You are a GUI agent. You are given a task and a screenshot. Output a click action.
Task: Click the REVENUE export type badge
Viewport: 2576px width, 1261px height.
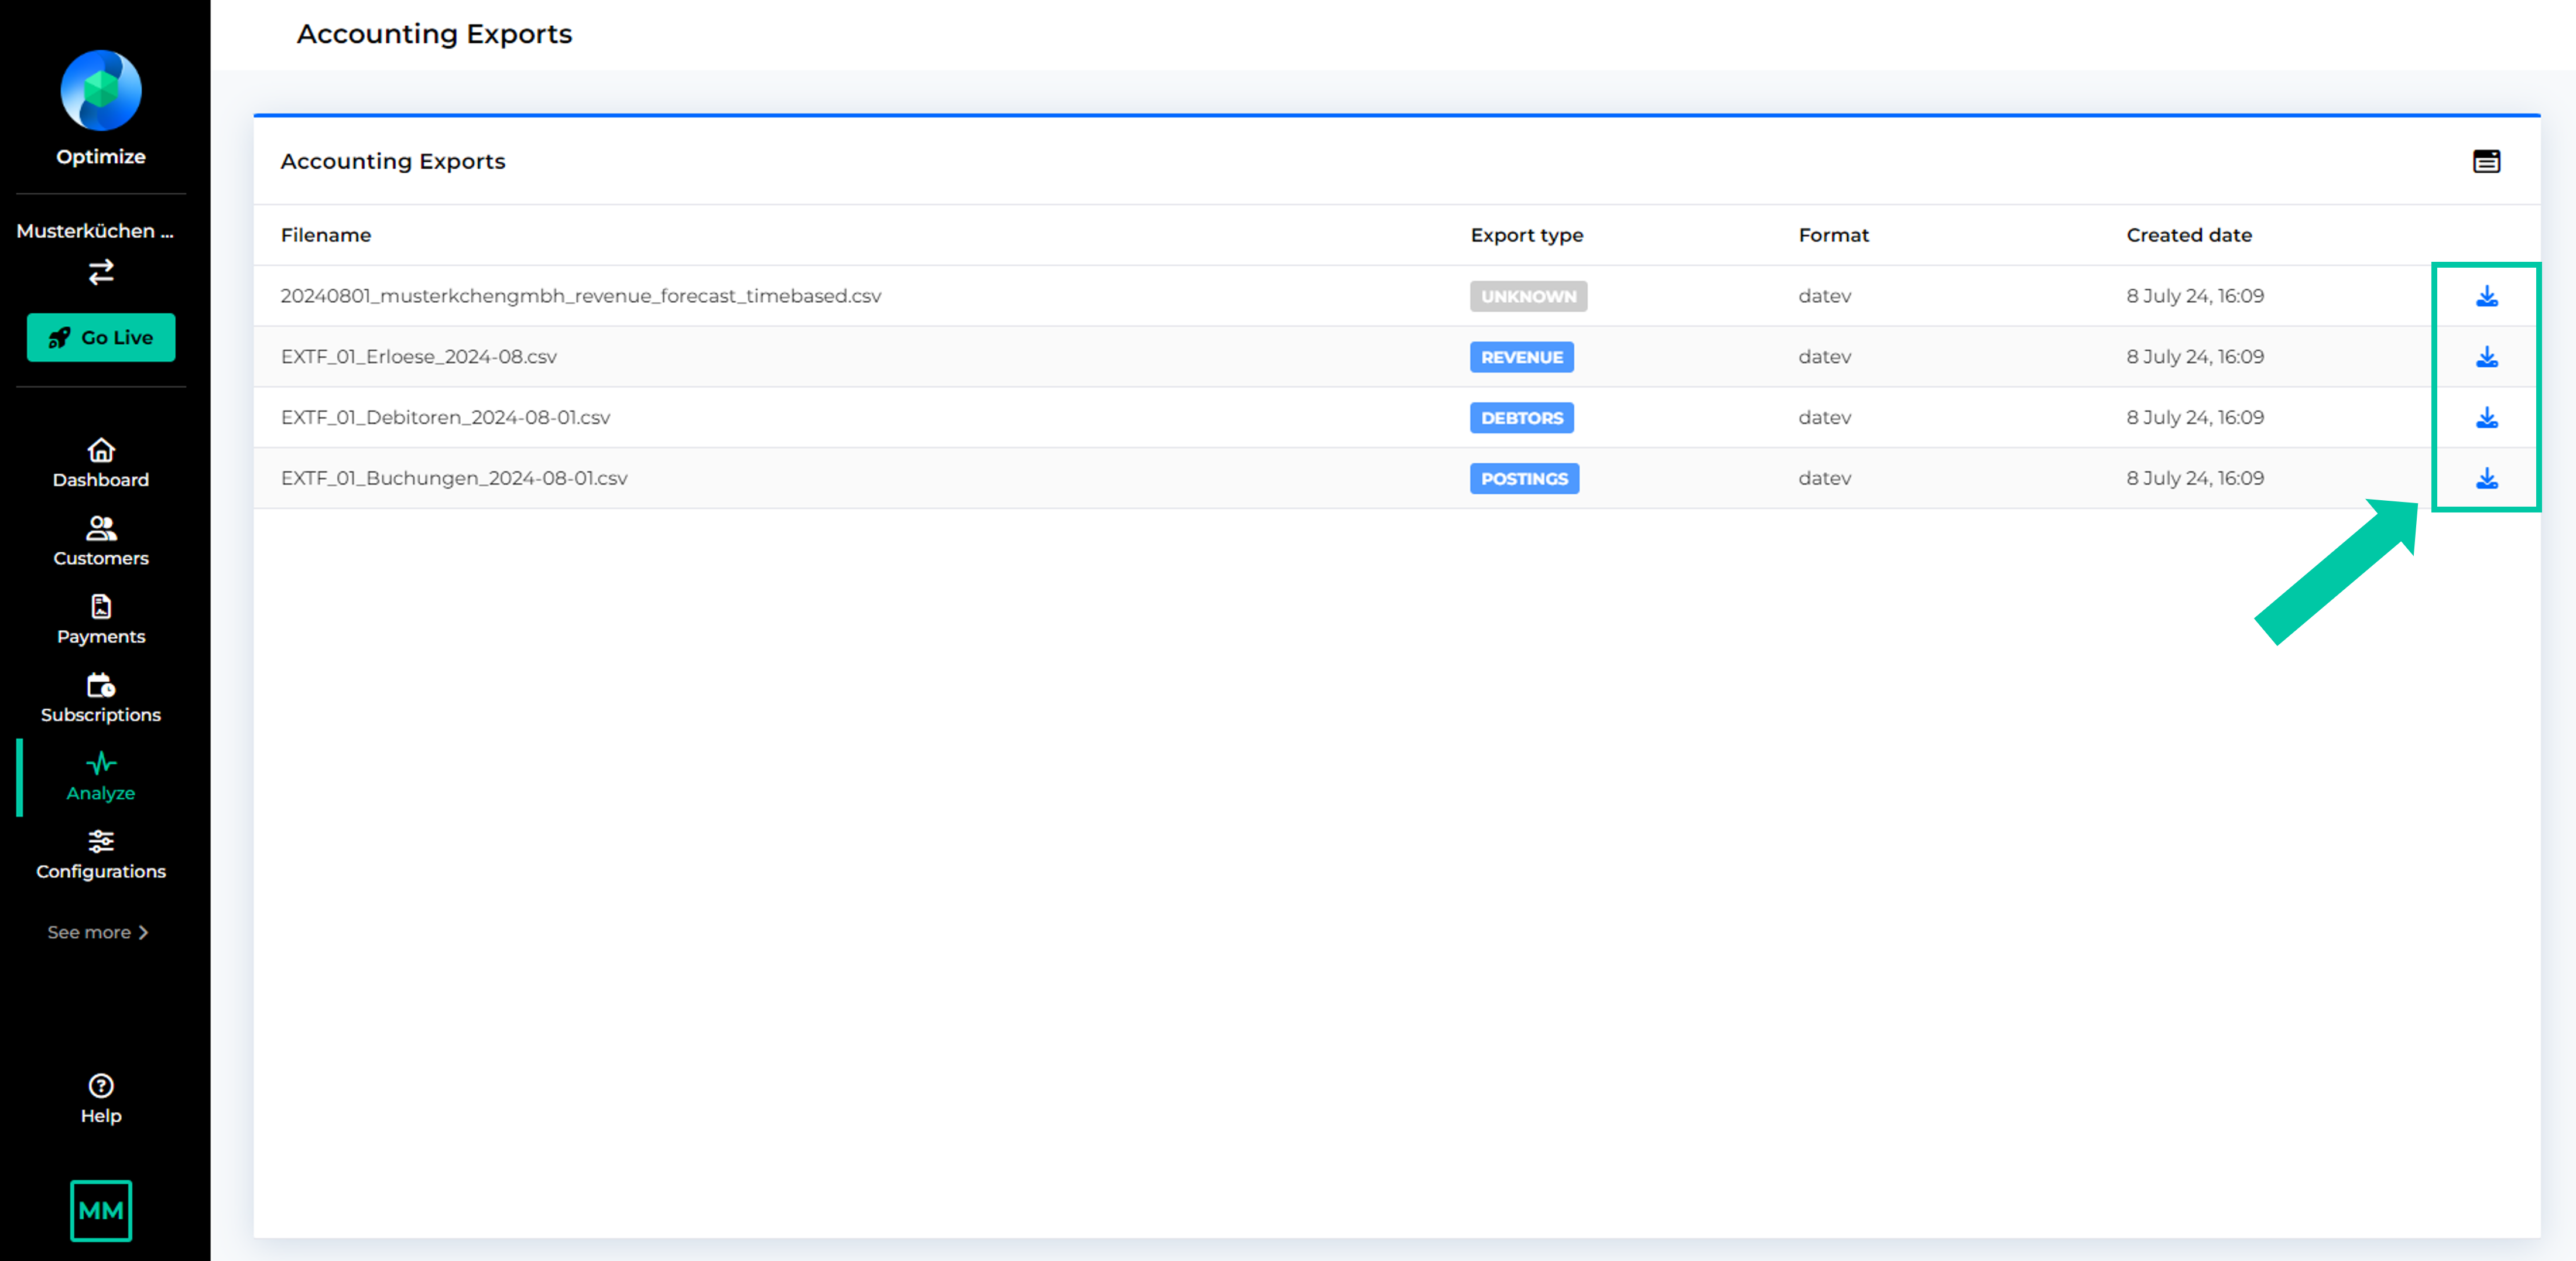[1521, 357]
